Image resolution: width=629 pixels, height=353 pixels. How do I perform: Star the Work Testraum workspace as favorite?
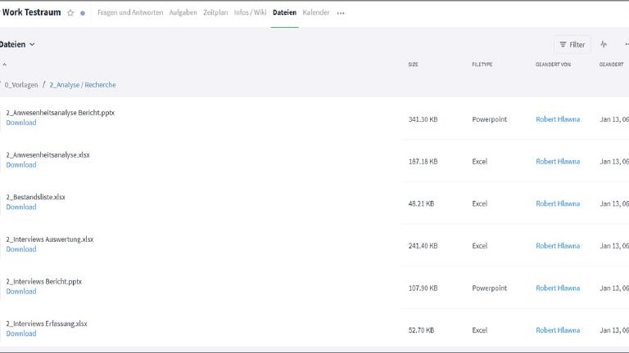(x=70, y=13)
